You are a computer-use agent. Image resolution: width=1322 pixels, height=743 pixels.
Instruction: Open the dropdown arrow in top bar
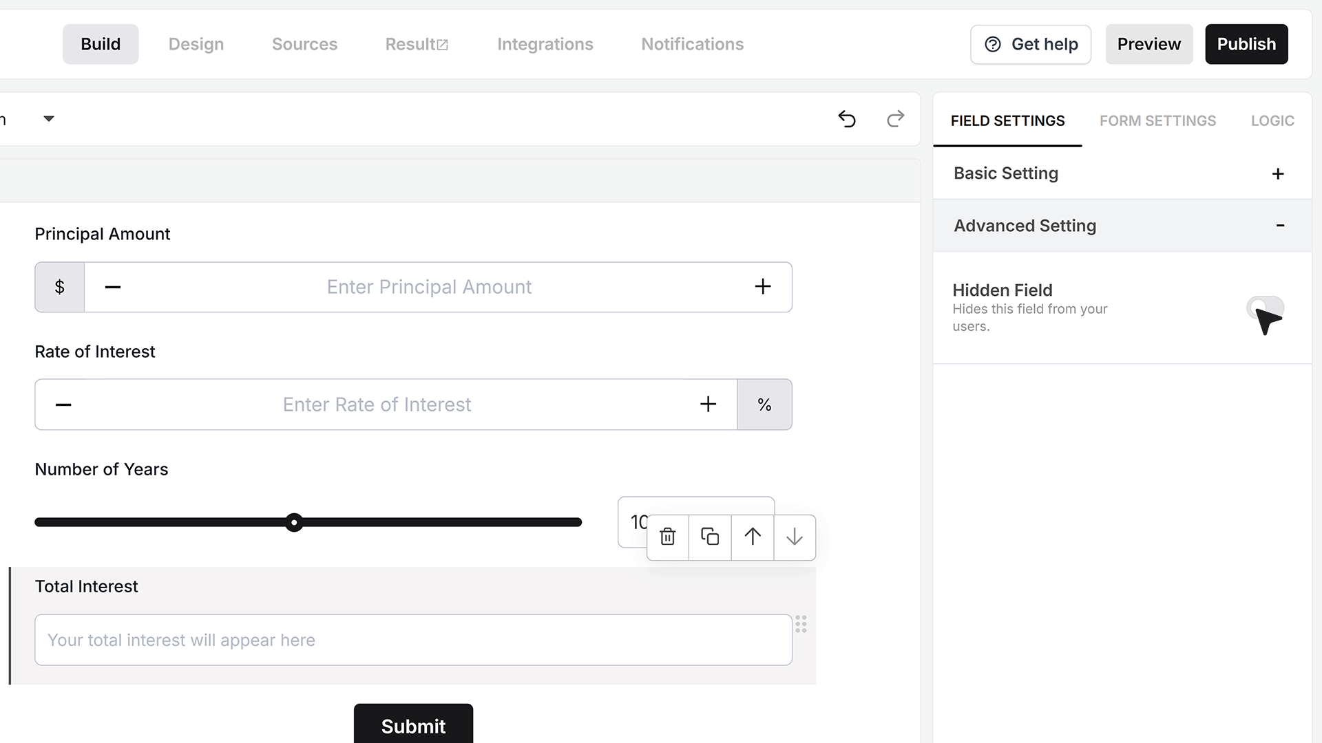(x=49, y=119)
